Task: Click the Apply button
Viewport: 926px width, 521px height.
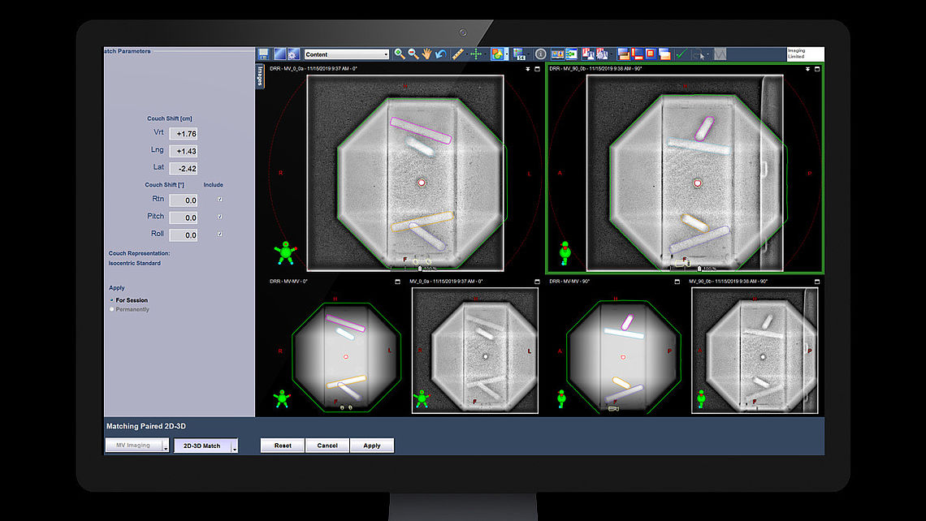Action: tap(372, 445)
